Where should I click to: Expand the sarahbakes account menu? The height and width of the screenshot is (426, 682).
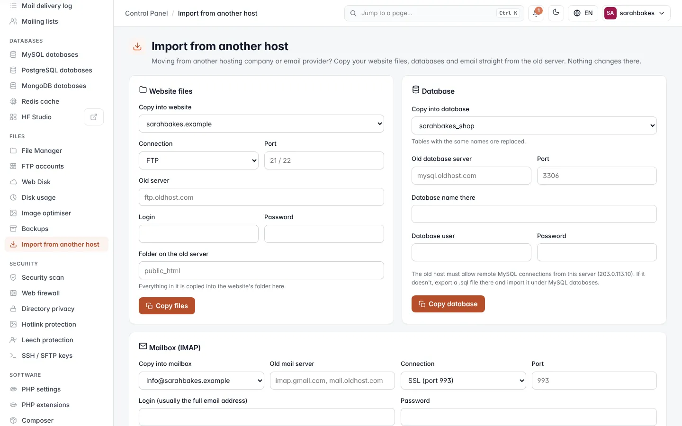636,13
